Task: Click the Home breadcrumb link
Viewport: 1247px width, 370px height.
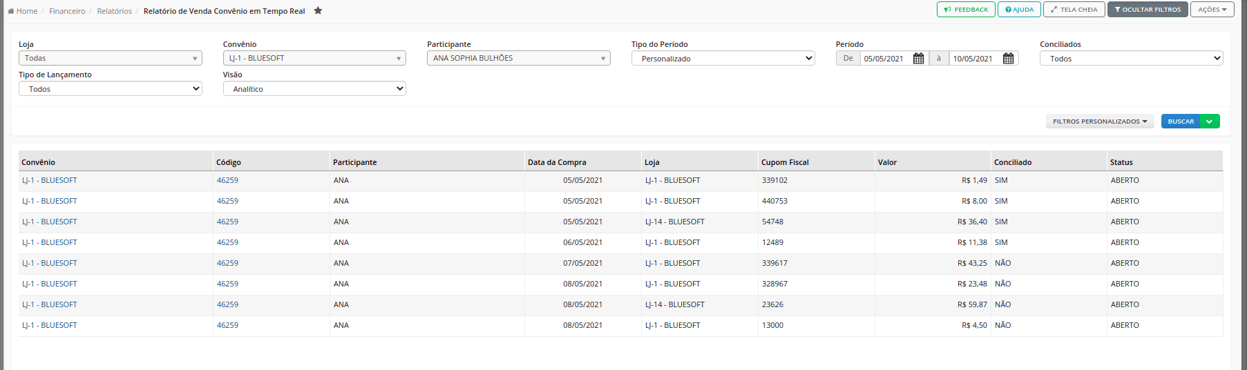Action: [x=22, y=11]
